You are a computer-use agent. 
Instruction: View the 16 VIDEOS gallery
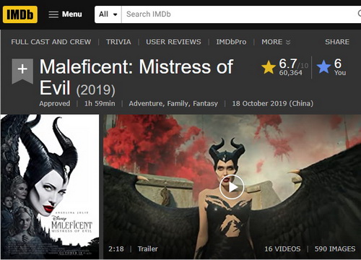[x=282, y=248]
